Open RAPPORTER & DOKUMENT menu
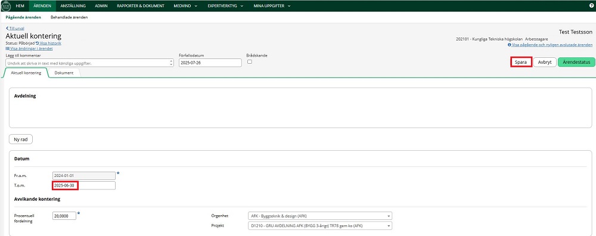Image resolution: width=596 pixels, height=236 pixels. (141, 6)
